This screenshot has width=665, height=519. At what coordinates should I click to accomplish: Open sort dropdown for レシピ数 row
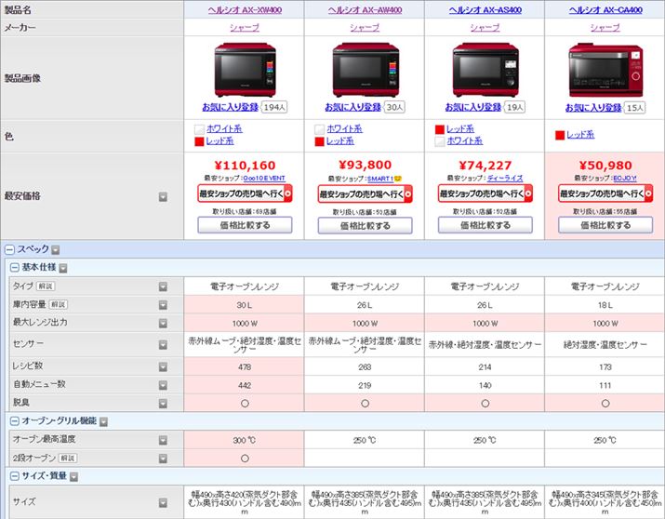[x=163, y=366]
